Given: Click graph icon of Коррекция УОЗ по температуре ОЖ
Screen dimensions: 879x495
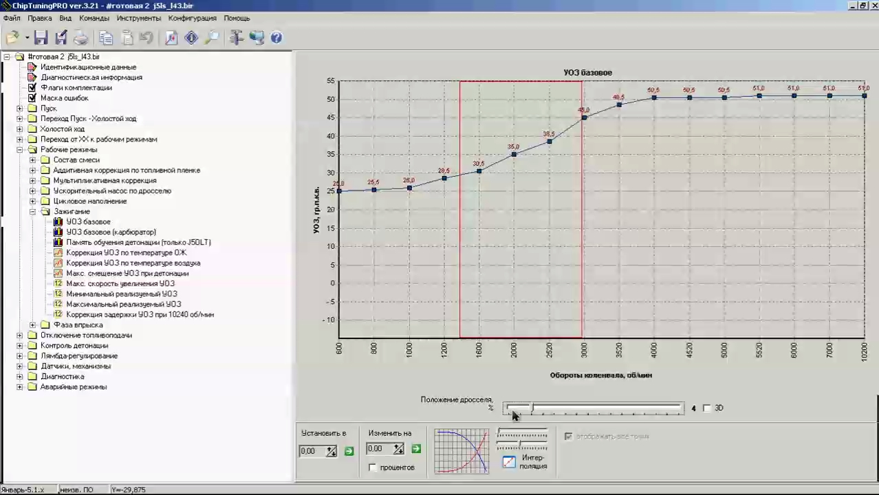Looking at the screenshot, I should click(58, 252).
